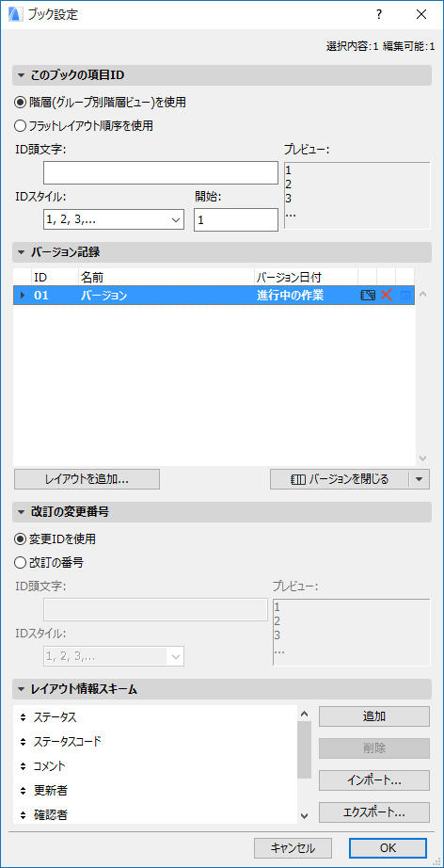
Task: Click the 追加 button
Action: (x=374, y=716)
